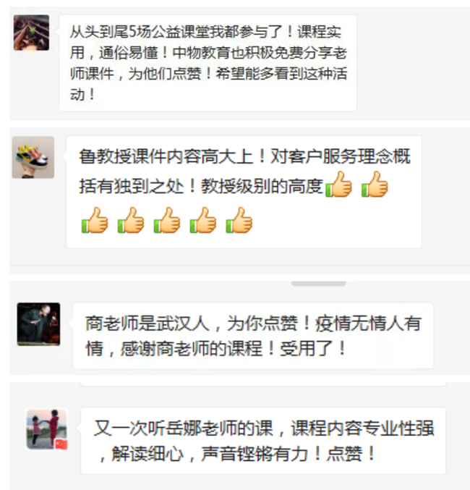The height and width of the screenshot is (490, 470).
Task: Open avatar with two children and flag
Action: pyautogui.click(x=46, y=429)
